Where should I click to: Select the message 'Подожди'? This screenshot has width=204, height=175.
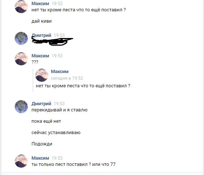tap(42, 144)
